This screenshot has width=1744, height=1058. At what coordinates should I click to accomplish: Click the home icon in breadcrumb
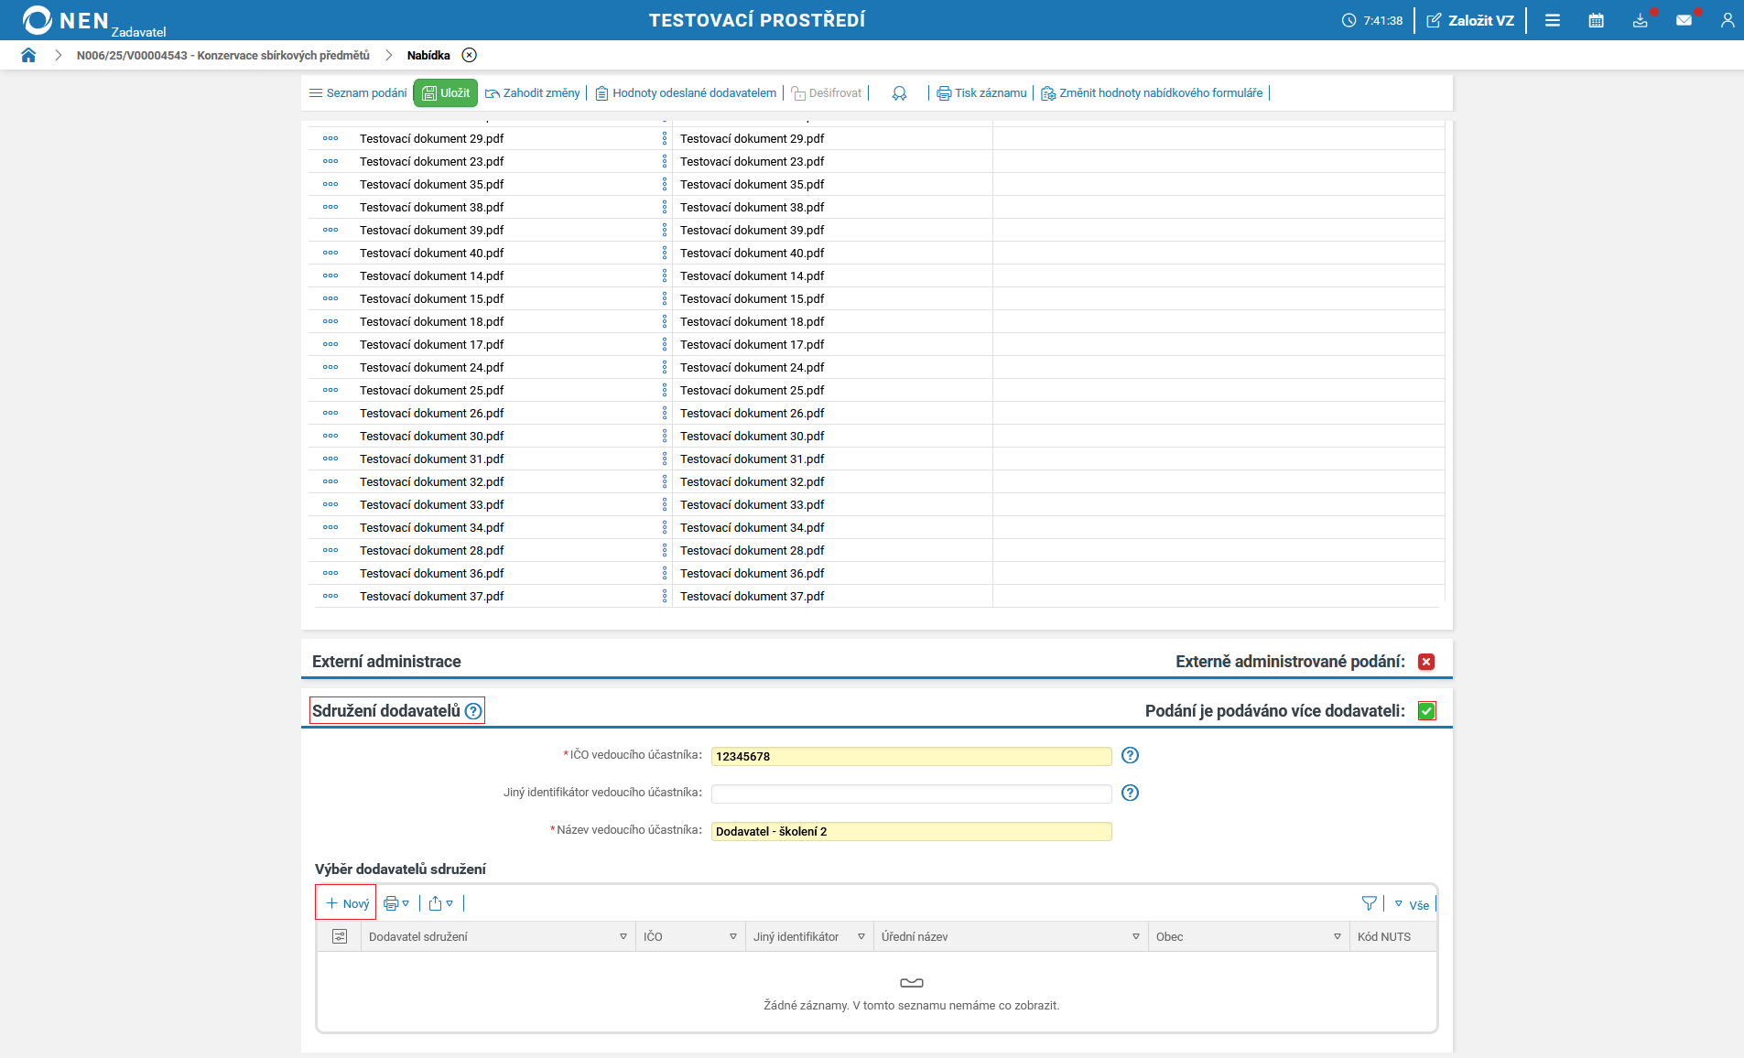[x=28, y=55]
